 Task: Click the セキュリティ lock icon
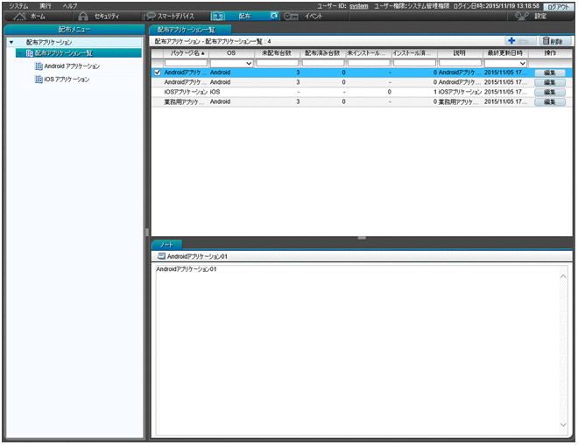[x=82, y=16]
